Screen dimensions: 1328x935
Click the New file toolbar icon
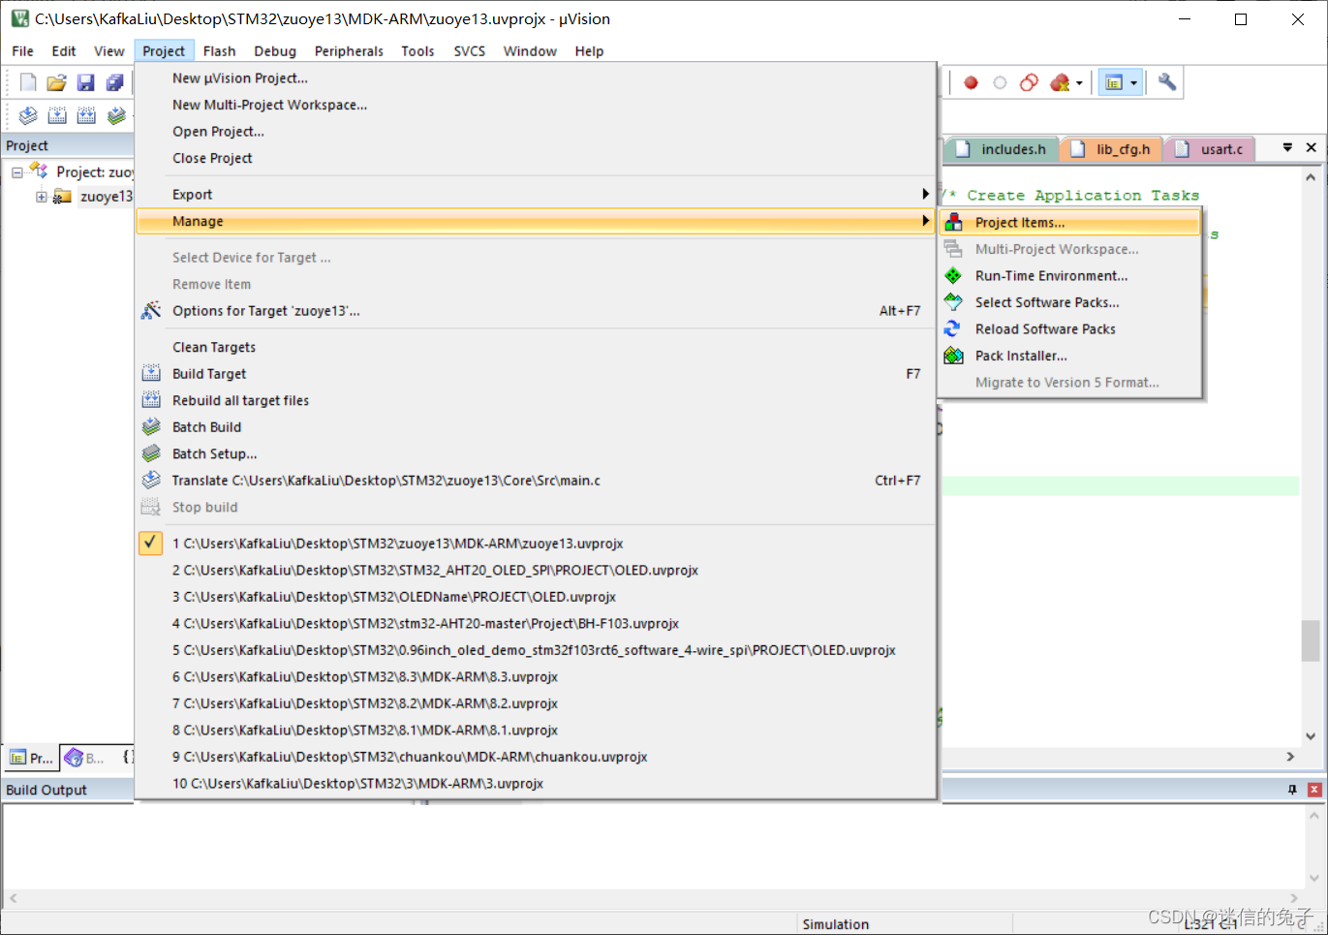point(28,82)
